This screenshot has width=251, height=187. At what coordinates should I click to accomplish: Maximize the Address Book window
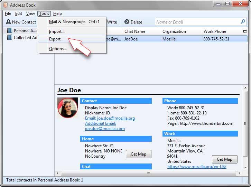pyautogui.click(x=227, y=3)
